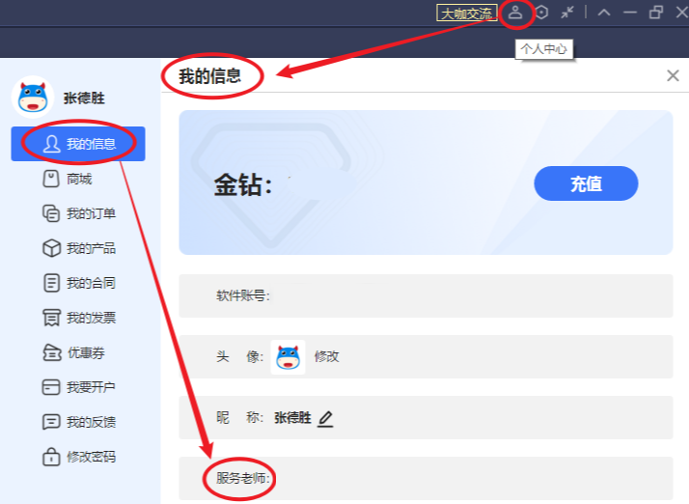Viewport: 689px width, 504px height.
Task: Open 我要开户 in the sidebar
Action: [79, 387]
